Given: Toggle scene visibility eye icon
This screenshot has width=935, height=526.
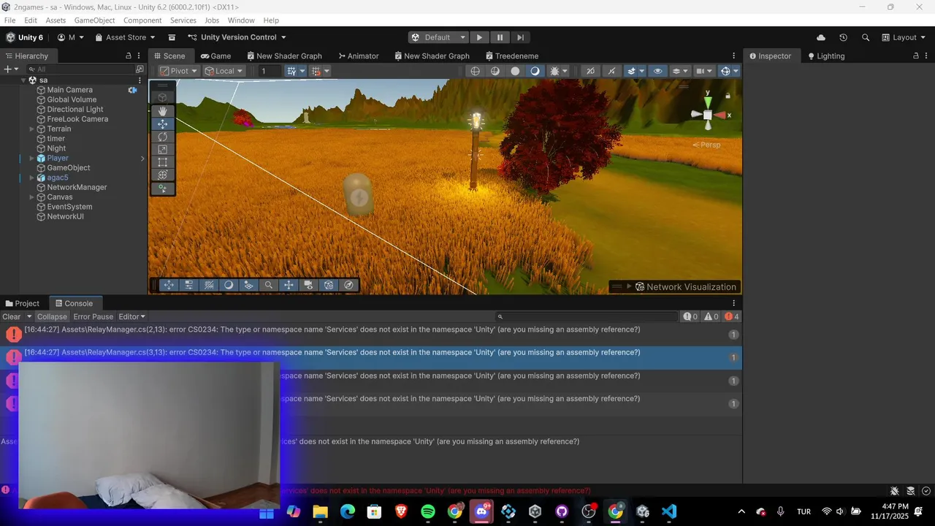Looking at the screenshot, I should (657, 71).
